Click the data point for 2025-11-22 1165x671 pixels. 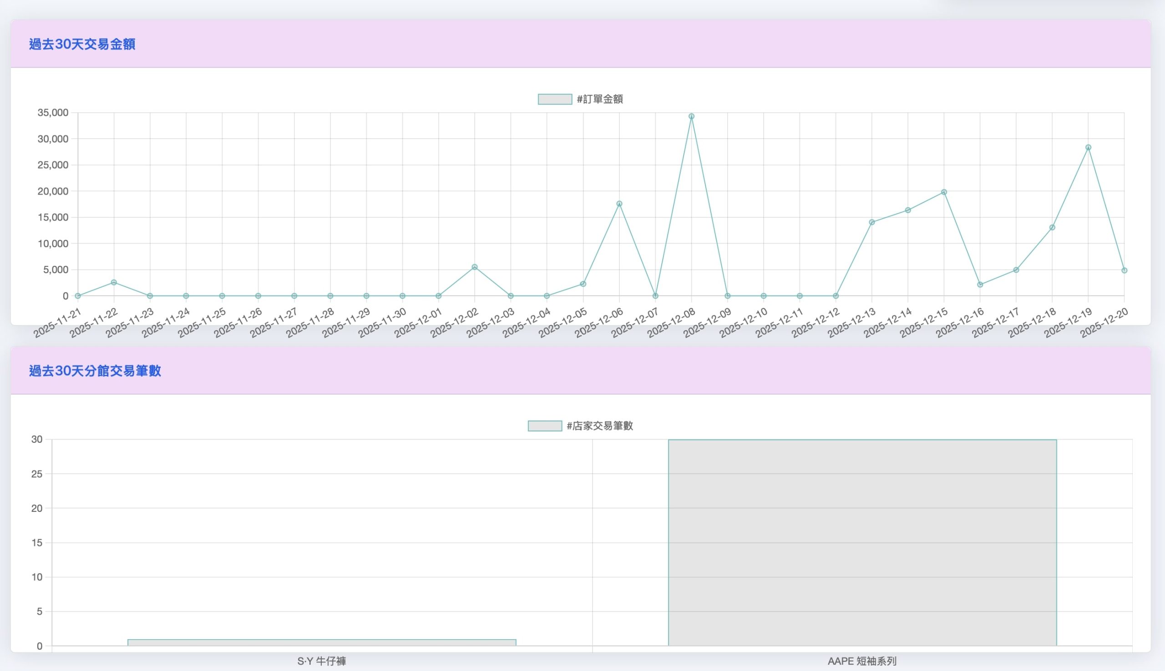point(114,282)
